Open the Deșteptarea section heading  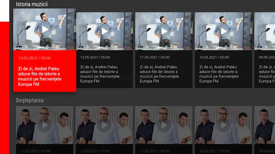click(x=30, y=101)
